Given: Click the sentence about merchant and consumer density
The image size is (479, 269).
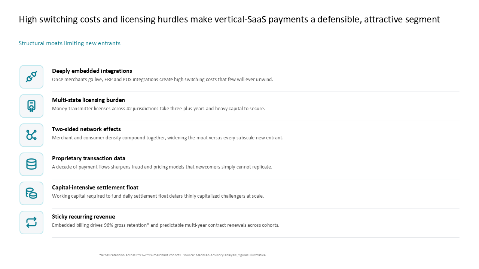Looking at the screenshot, I should tap(168, 138).
